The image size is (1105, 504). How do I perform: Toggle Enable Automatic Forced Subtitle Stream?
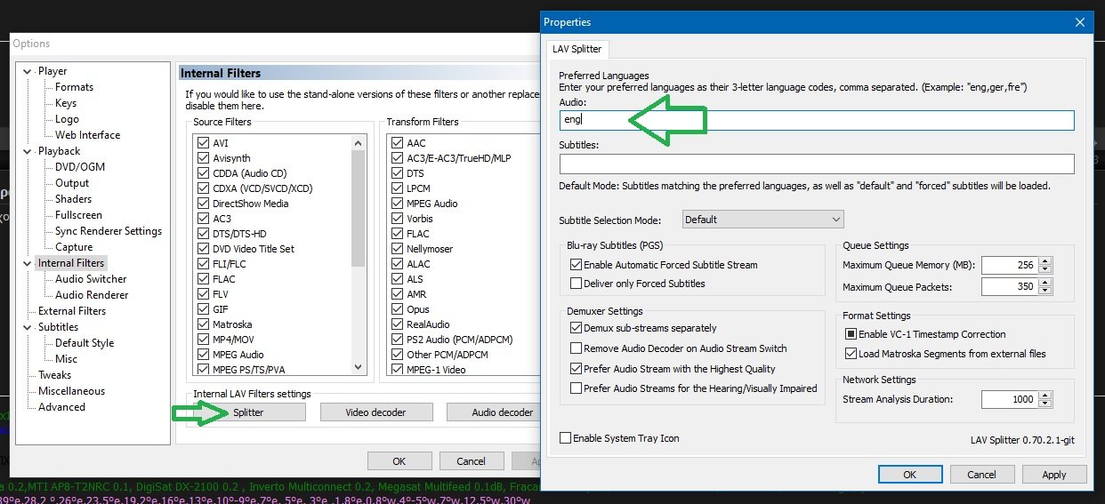pos(664,265)
